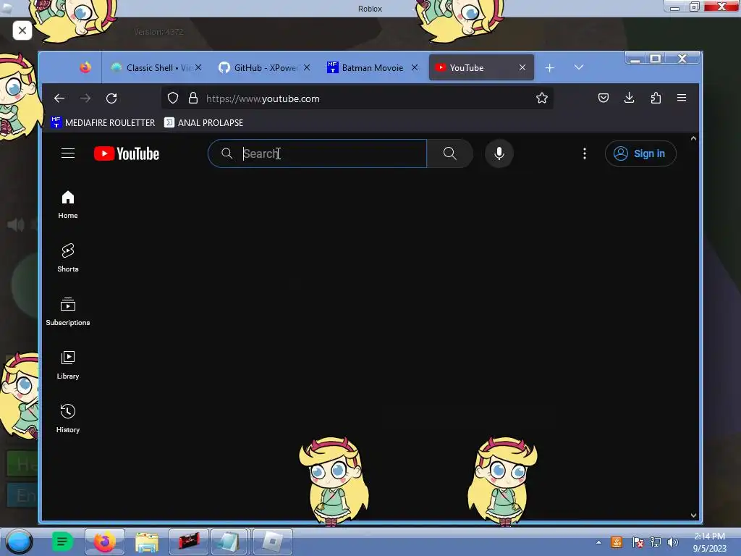Open File Explorer from taskbar

tap(147, 542)
